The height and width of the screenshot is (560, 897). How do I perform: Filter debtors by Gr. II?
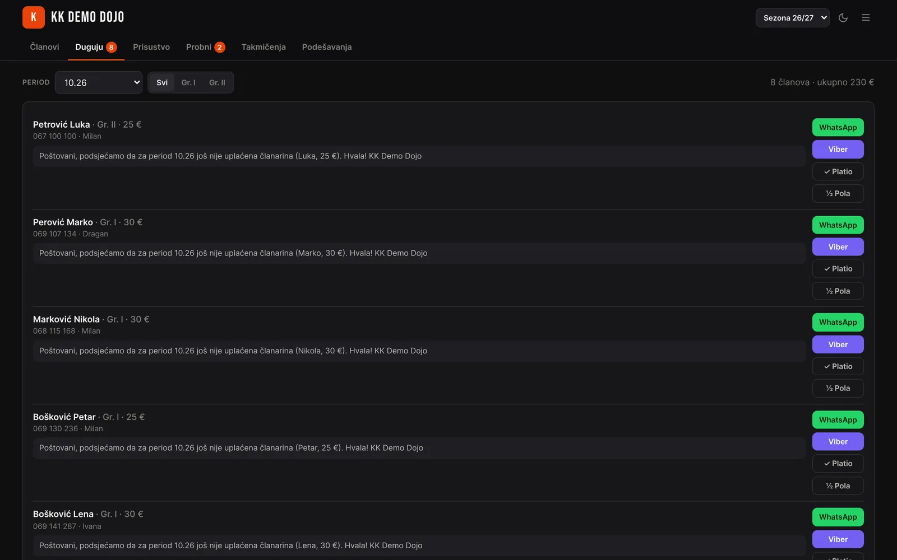pos(217,83)
